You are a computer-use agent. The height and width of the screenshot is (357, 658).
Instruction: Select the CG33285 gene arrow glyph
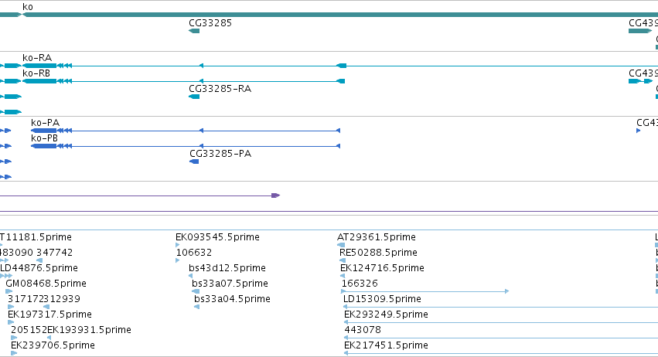(x=194, y=31)
